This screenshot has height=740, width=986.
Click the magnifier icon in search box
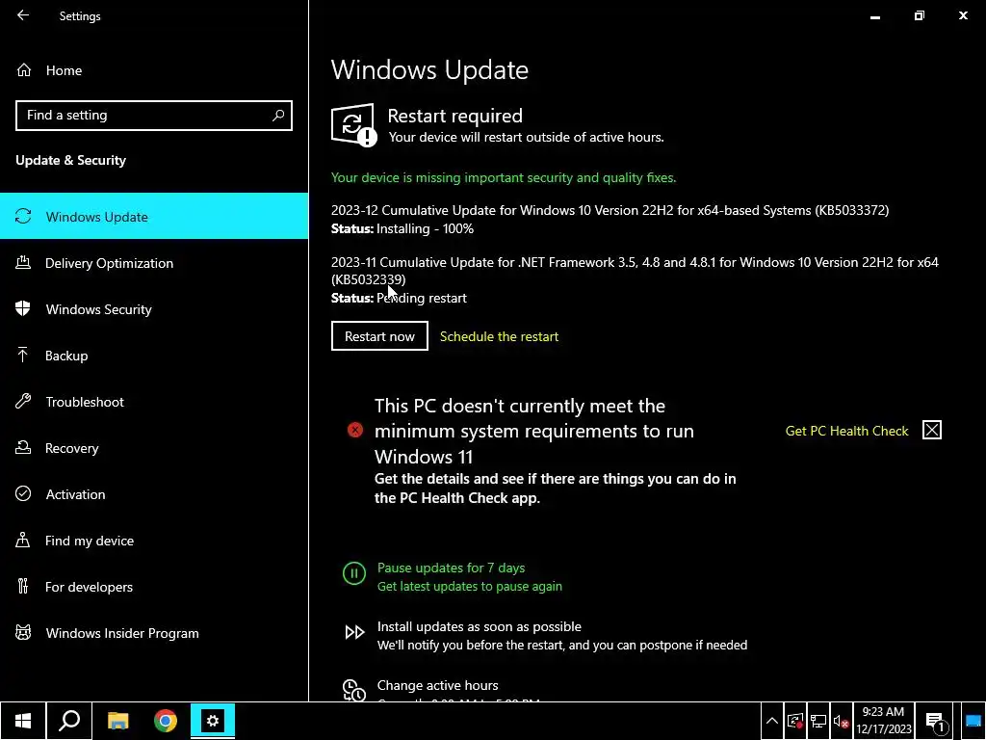click(278, 116)
